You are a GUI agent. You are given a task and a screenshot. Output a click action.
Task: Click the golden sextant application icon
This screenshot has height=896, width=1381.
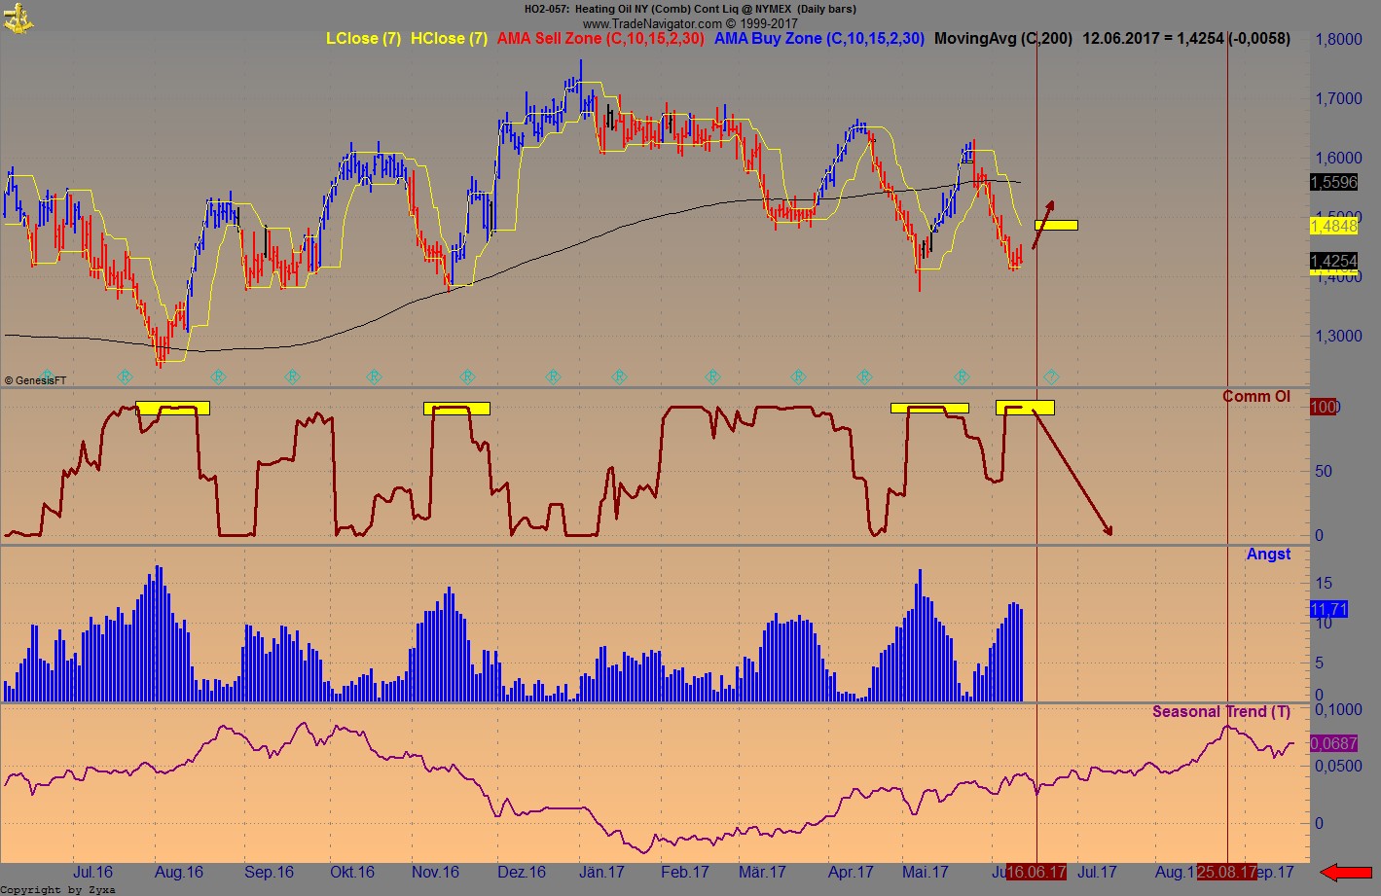pos(19,18)
